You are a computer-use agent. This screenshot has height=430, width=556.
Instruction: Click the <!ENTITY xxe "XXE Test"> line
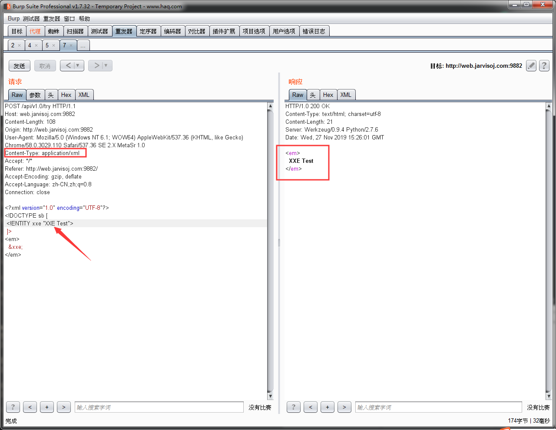click(40, 223)
